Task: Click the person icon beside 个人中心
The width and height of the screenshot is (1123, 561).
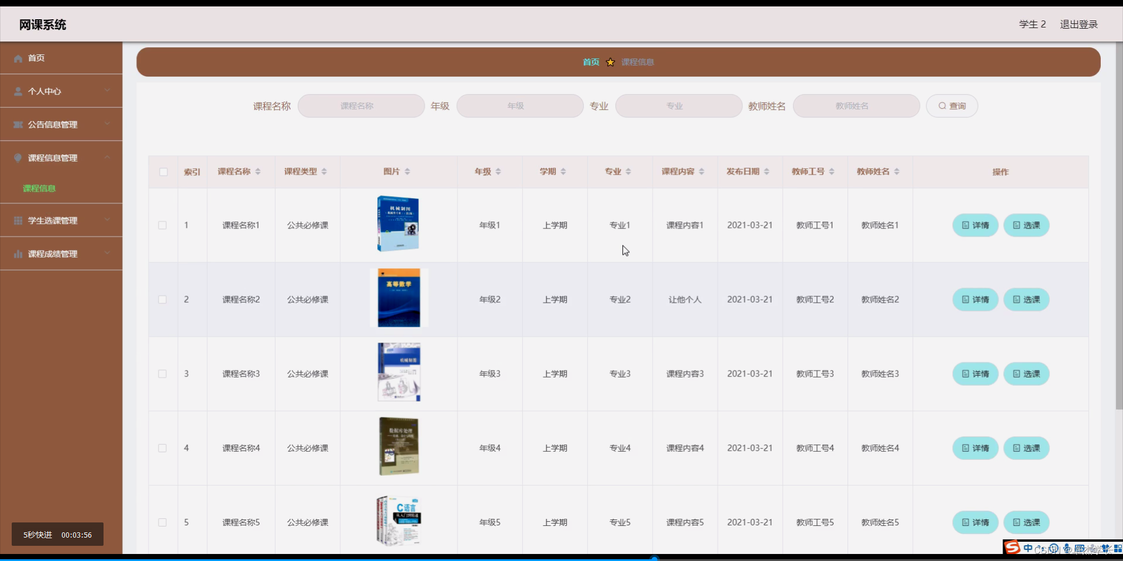Action: (x=18, y=92)
